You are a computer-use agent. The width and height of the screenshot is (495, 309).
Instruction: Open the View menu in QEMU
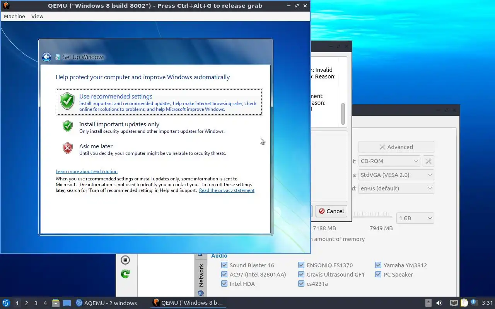pos(37,16)
